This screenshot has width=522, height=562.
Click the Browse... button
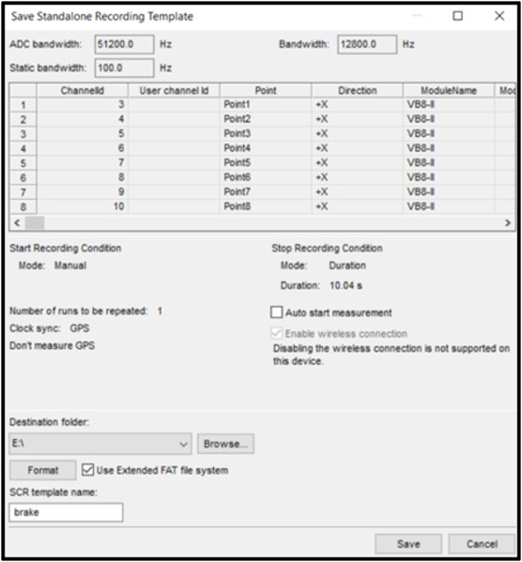point(225,444)
